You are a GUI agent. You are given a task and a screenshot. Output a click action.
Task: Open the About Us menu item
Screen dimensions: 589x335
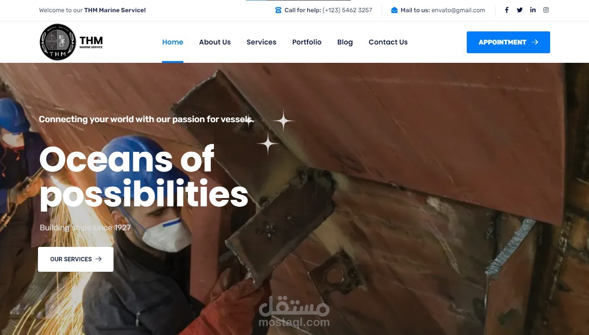click(215, 42)
